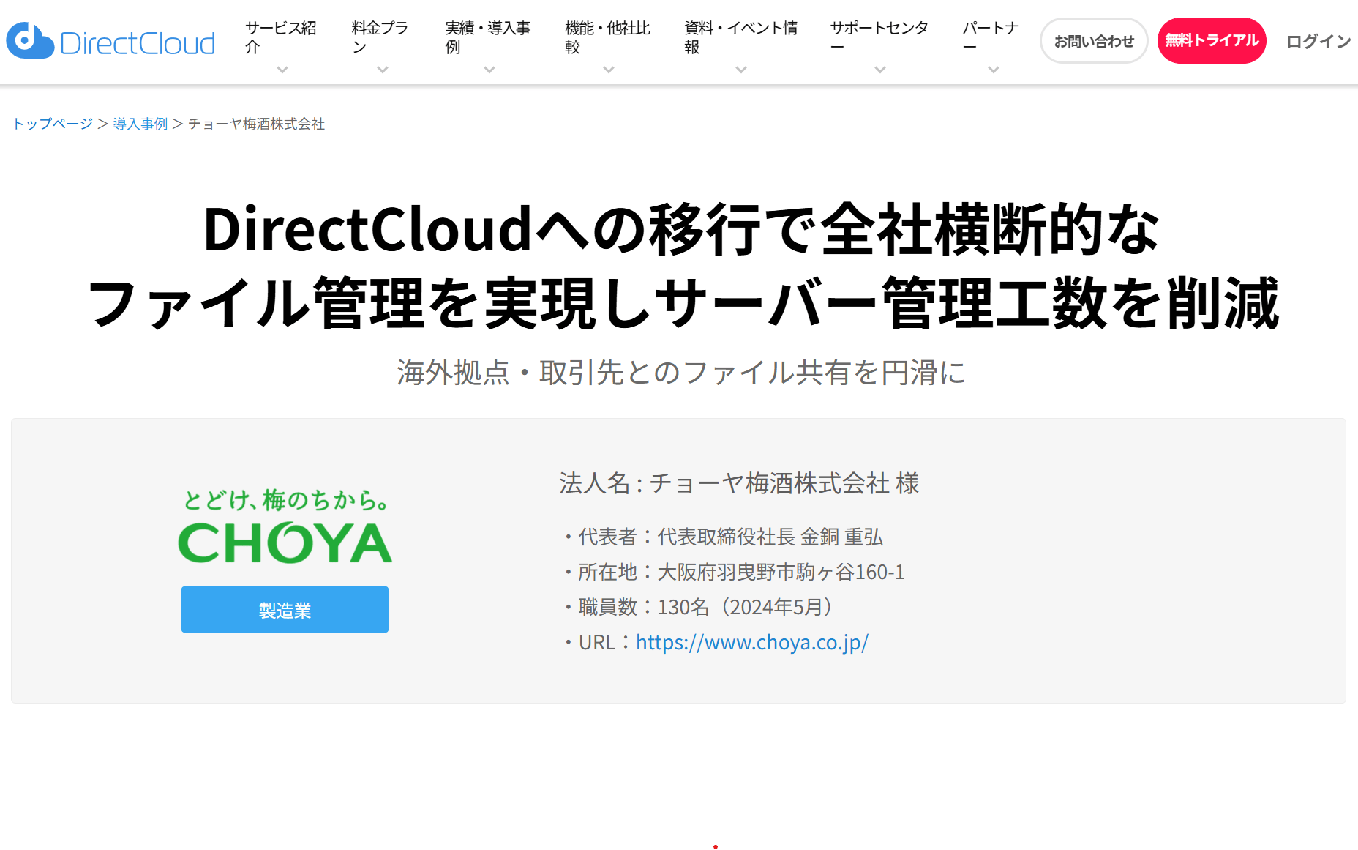1358x850 pixels.
Task: Expand the サービス紹介 menu chevron
Action: click(x=282, y=70)
